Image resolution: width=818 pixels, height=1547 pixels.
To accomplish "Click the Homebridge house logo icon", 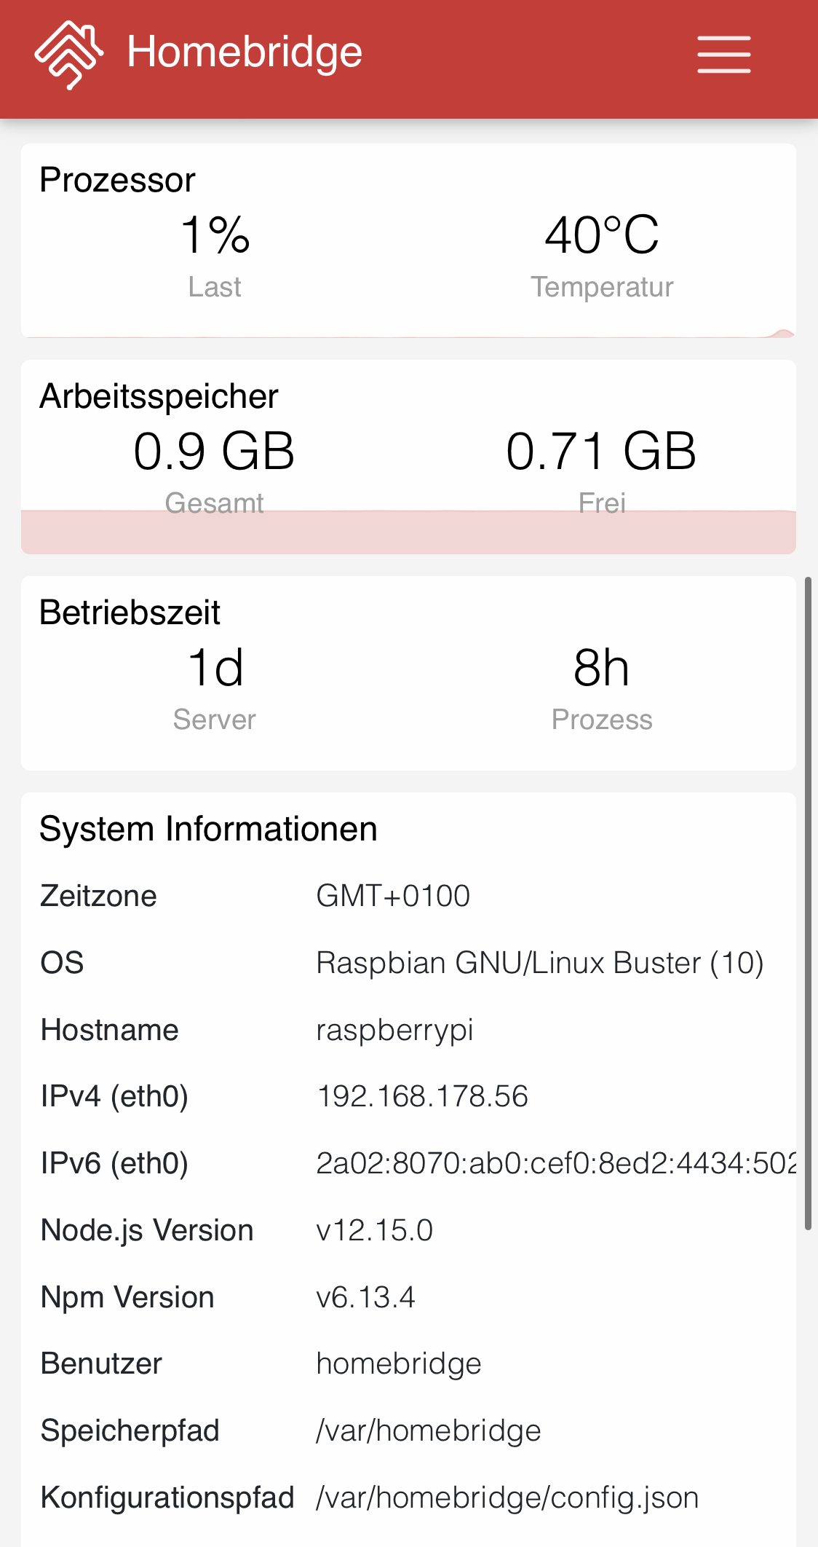I will (x=69, y=55).
